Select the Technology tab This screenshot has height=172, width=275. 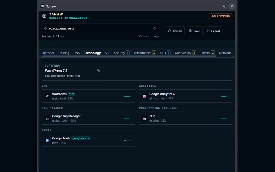92,53
